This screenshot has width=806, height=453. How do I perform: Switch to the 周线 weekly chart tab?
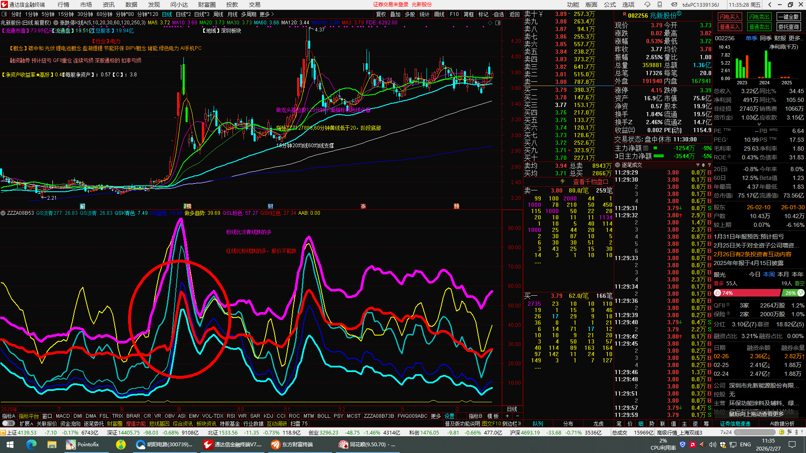tap(218, 14)
